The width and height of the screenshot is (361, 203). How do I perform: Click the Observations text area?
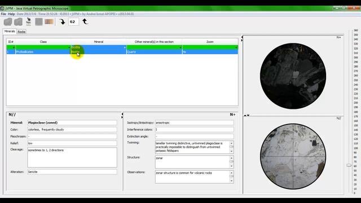click(192, 176)
